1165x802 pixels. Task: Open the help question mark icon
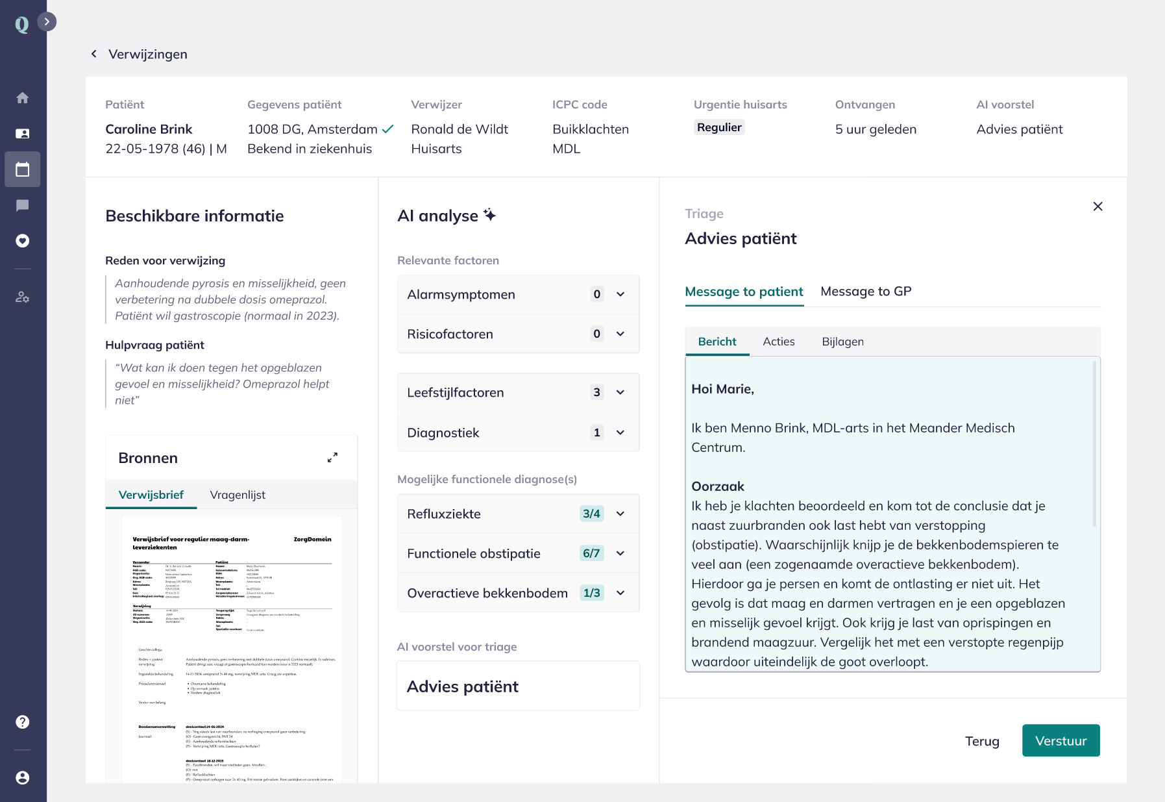pos(23,722)
